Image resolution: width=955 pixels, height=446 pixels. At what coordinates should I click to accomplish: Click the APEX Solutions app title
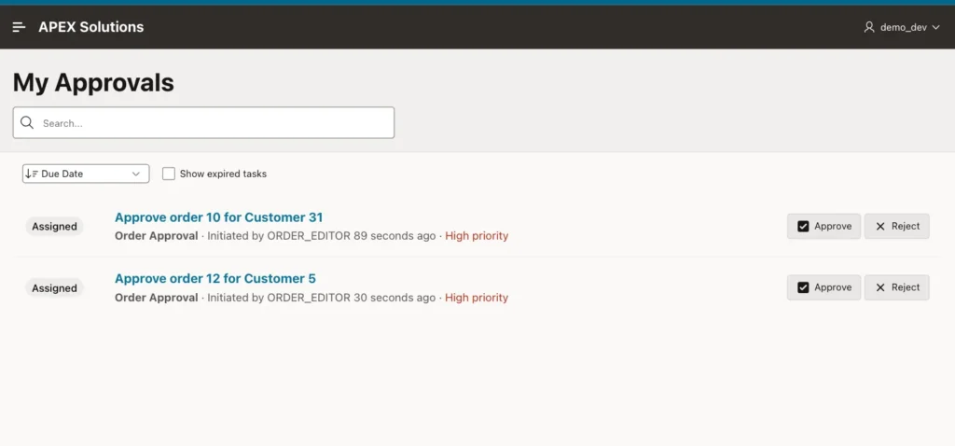91,27
